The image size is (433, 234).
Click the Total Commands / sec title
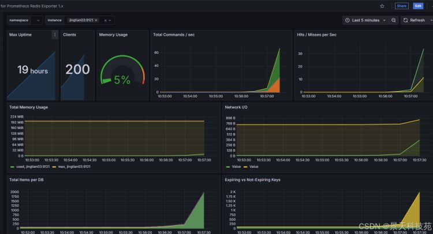[174, 35]
